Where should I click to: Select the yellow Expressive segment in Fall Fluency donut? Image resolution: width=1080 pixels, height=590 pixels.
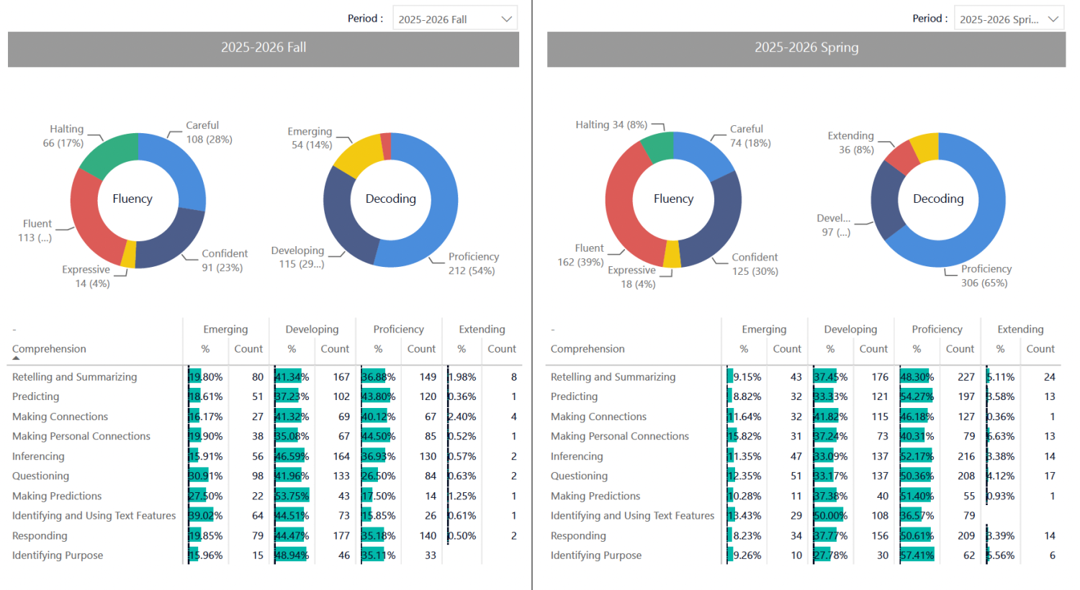[129, 254]
